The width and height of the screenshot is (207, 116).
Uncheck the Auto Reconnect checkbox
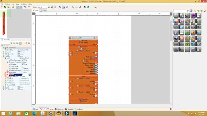point(23,60)
